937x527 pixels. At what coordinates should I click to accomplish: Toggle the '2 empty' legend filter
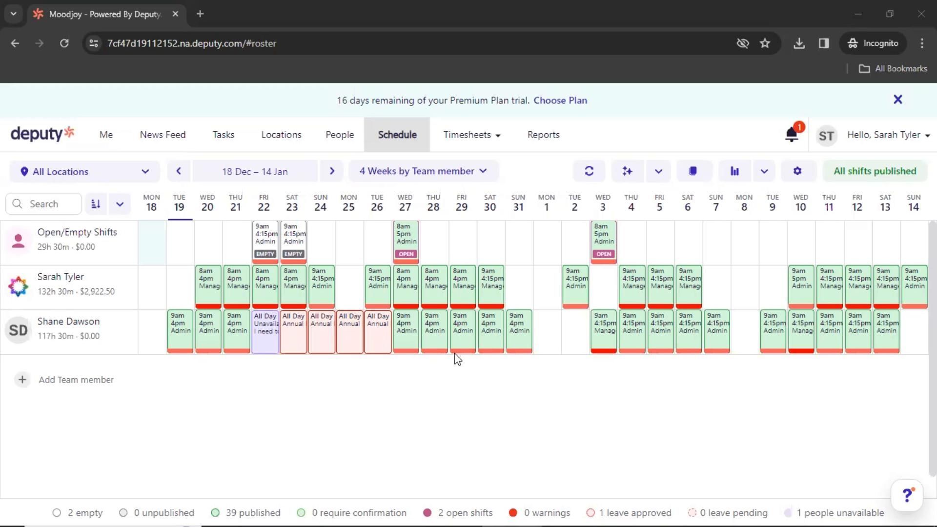[78, 513]
